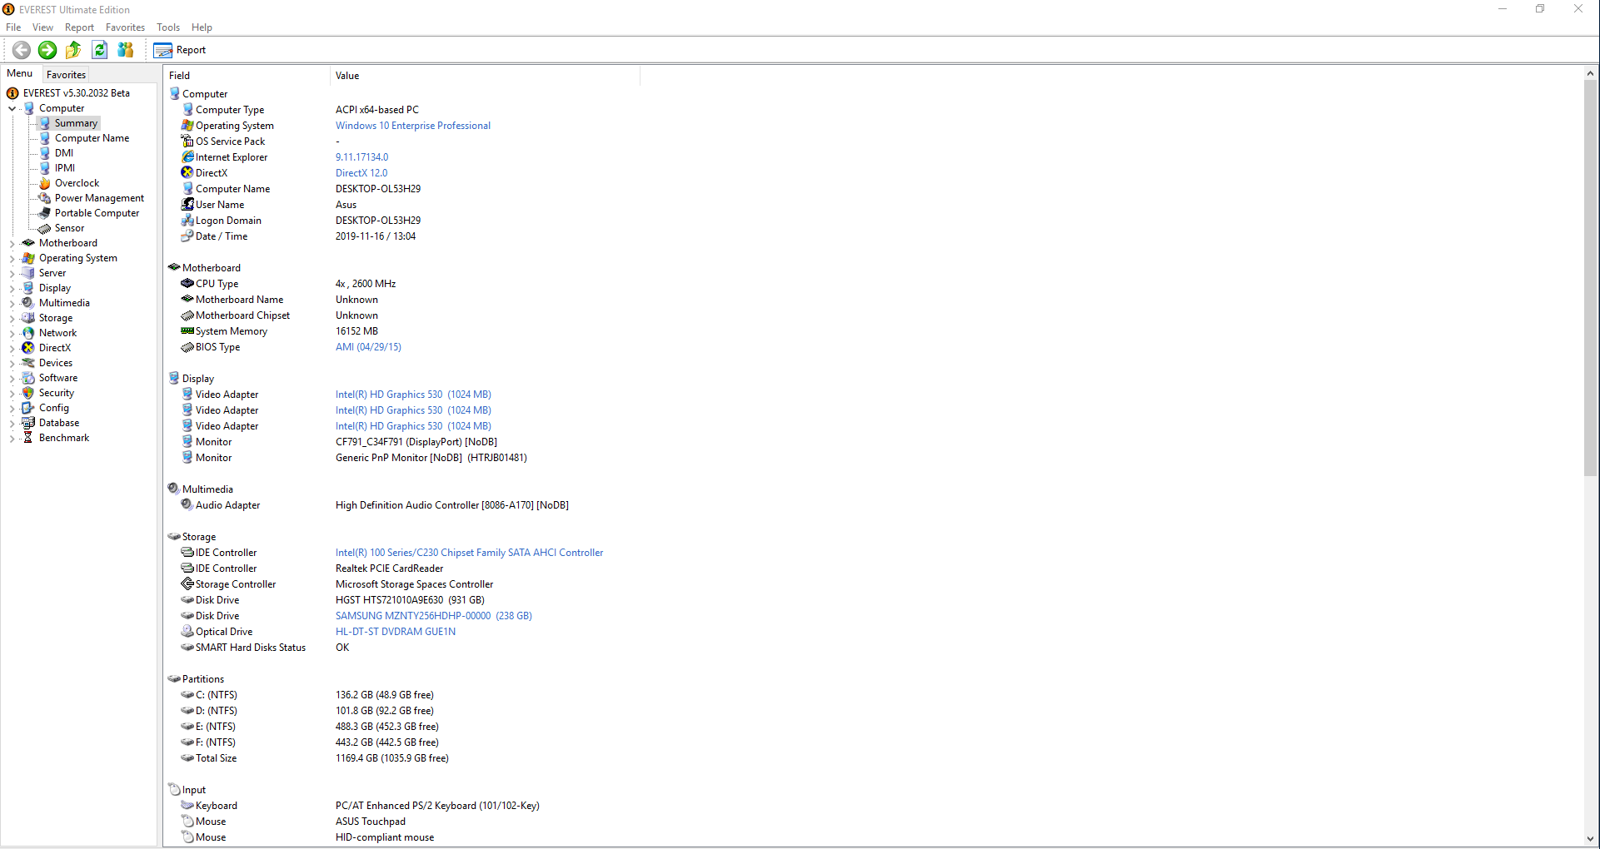Open the Tools menu
The height and width of the screenshot is (849, 1600).
point(168,27)
